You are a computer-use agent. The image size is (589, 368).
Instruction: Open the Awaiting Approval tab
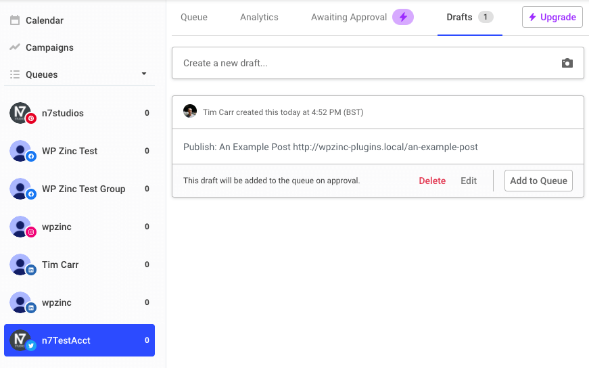[349, 17]
